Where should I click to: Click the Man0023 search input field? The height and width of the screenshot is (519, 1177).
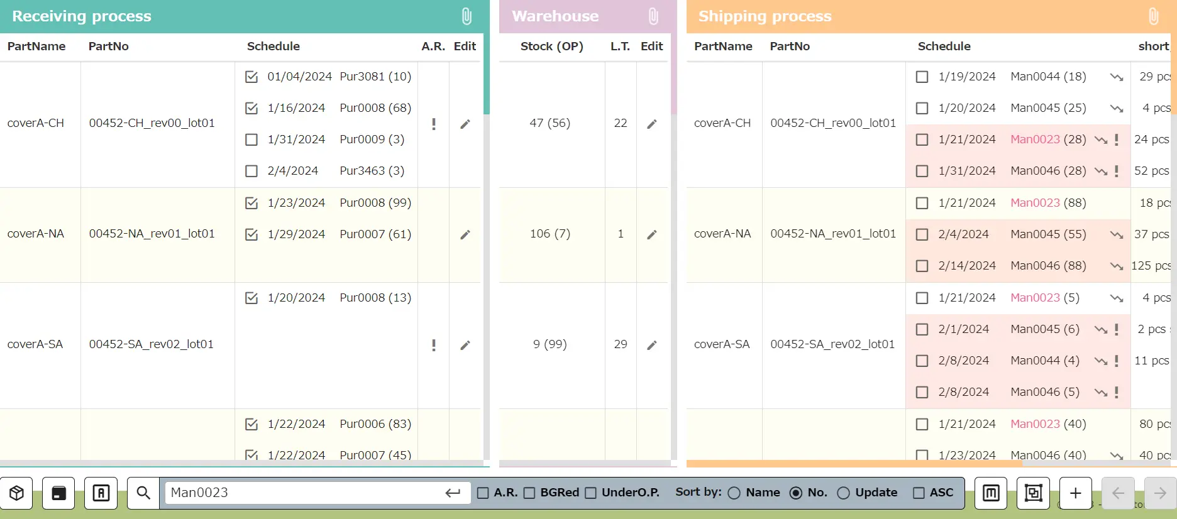tap(305, 493)
